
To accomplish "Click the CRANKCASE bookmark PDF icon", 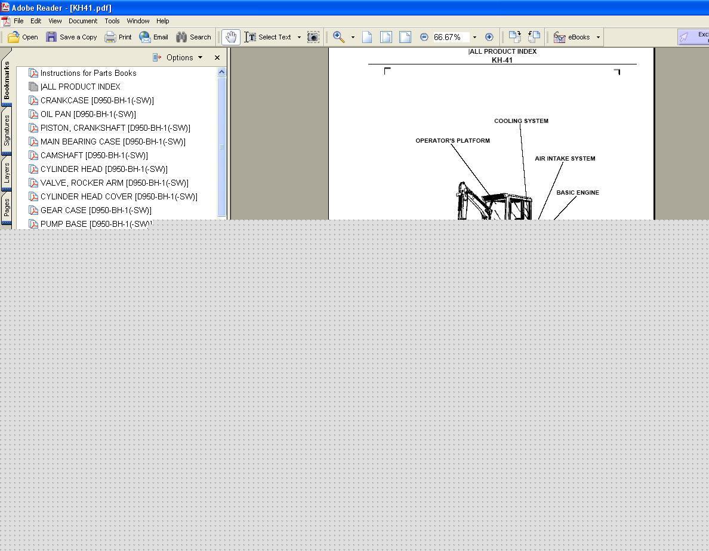I will (33, 100).
